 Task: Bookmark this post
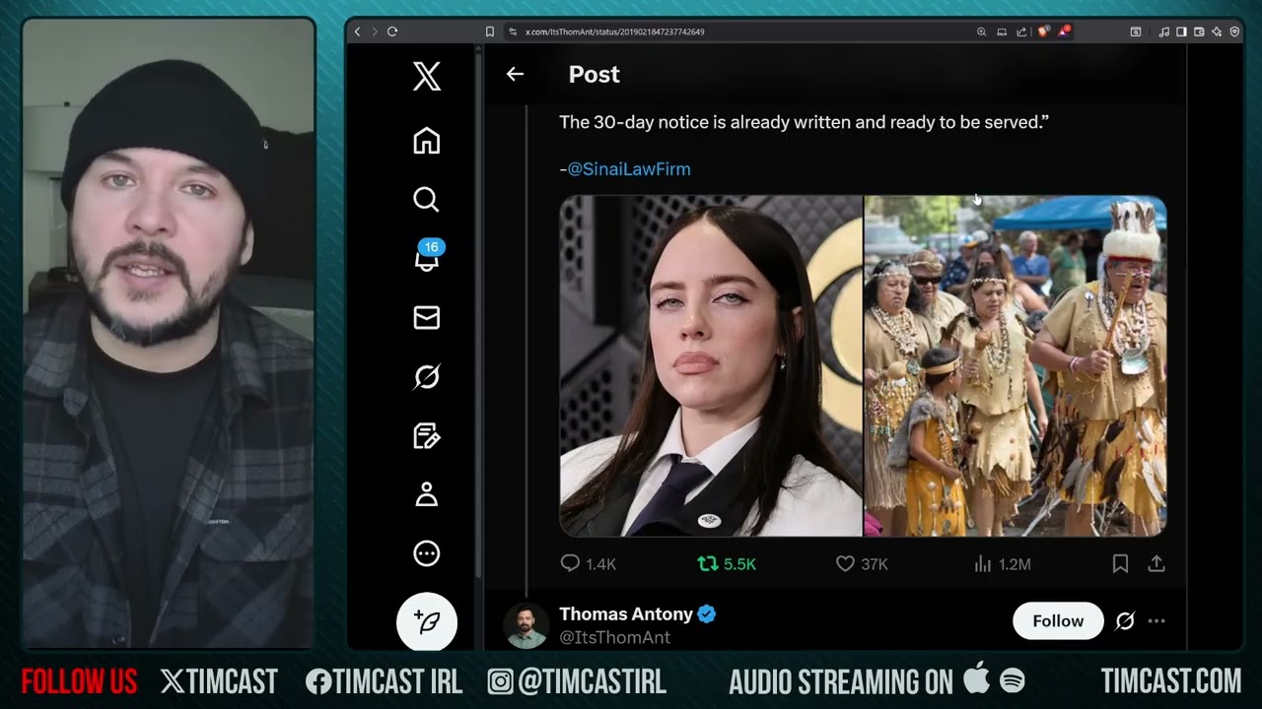1120,564
